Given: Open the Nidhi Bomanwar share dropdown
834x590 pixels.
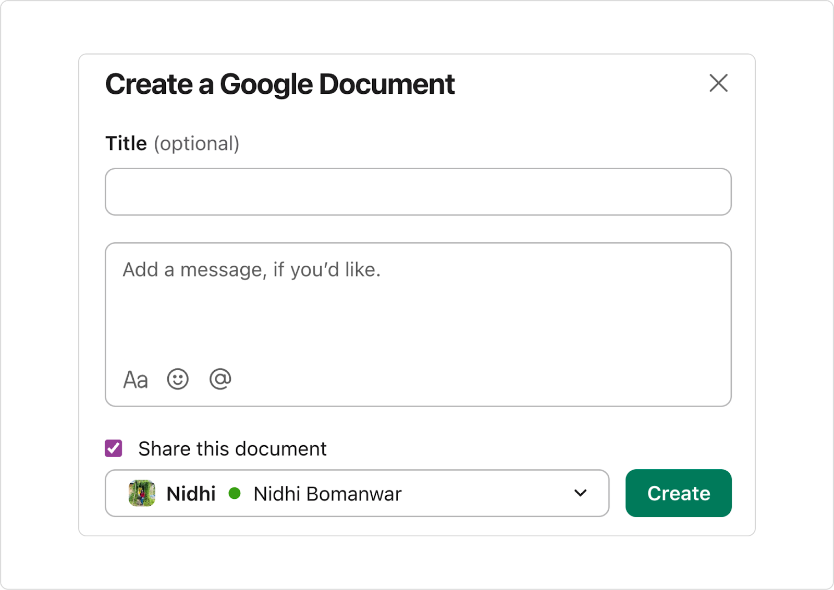Looking at the screenshot, I should [357, 493].
